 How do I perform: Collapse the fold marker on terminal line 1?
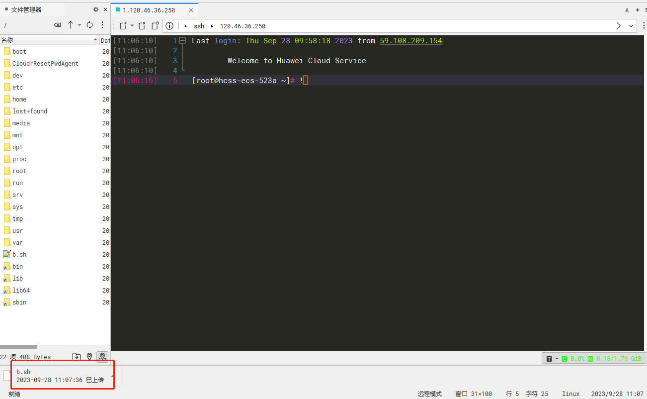click(182, 41)
